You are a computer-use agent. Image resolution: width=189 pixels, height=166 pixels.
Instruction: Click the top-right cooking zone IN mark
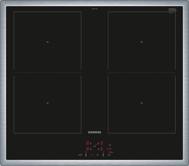tap(142, 42)
